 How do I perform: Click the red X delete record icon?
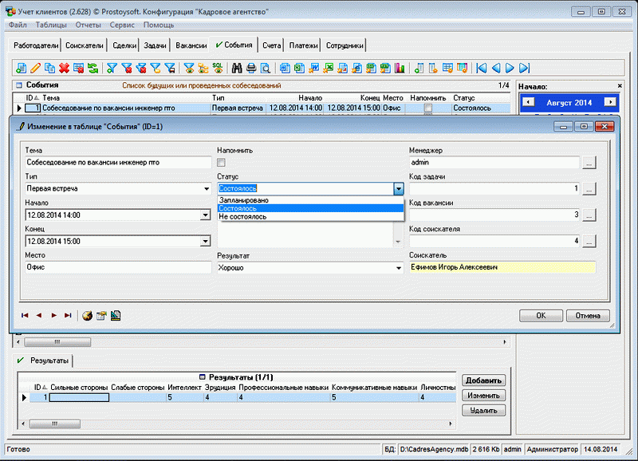tap(65, 68)
